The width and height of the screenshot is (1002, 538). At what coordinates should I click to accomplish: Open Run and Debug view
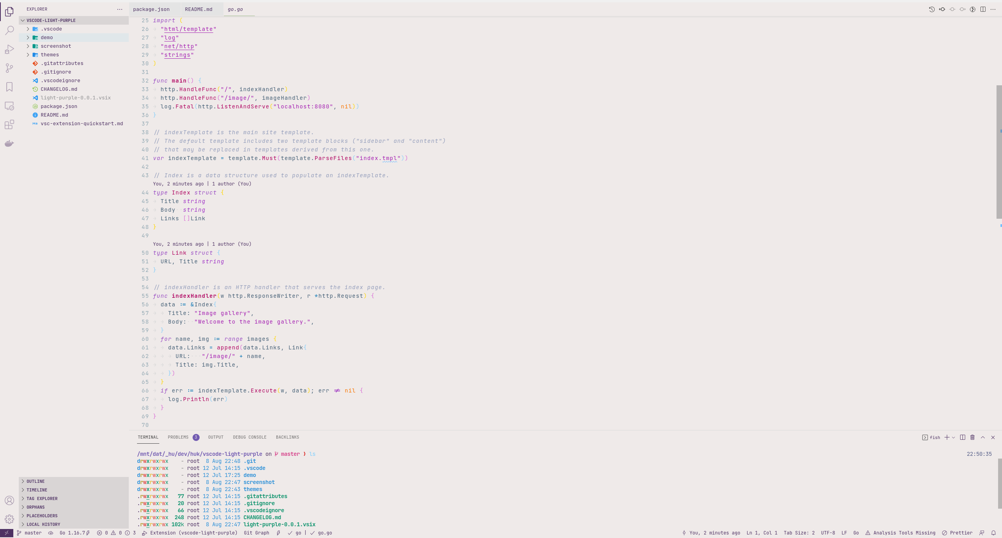point(9,49)
